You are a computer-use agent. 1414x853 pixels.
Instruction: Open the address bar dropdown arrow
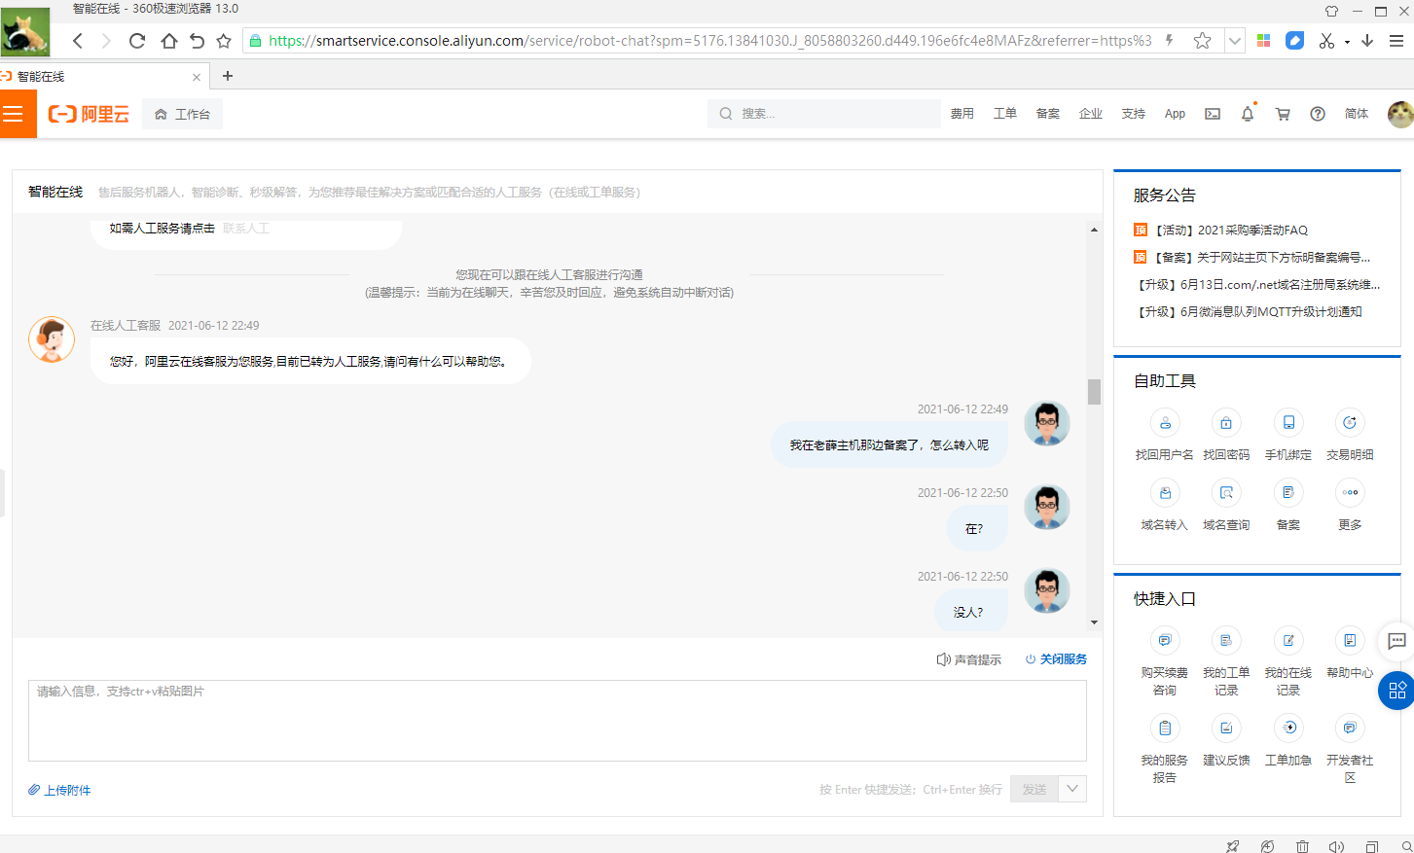point(1234,41)
